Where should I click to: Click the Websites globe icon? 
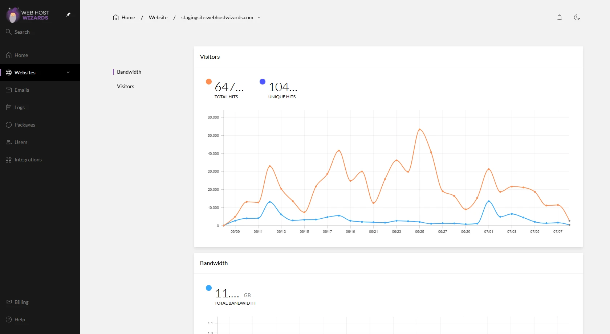[9, 73]
